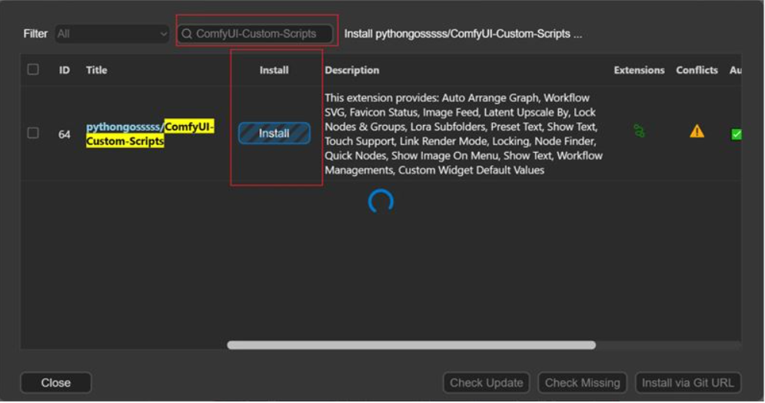The image size is (765, 403).
Task: Install the ComfyUI-Custom-Scripts extension
Action: [274, 133]
